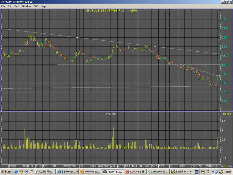Click the latest tall green candlestick
Screen dimensions: 233x175
(218, 79)
